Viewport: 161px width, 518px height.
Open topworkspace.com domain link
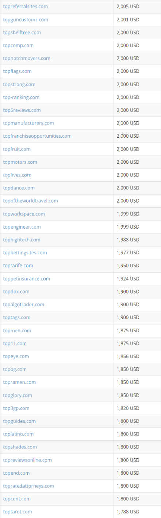[x=24, y=214]
